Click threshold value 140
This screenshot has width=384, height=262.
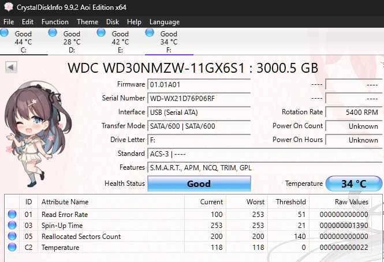(300, 236)
